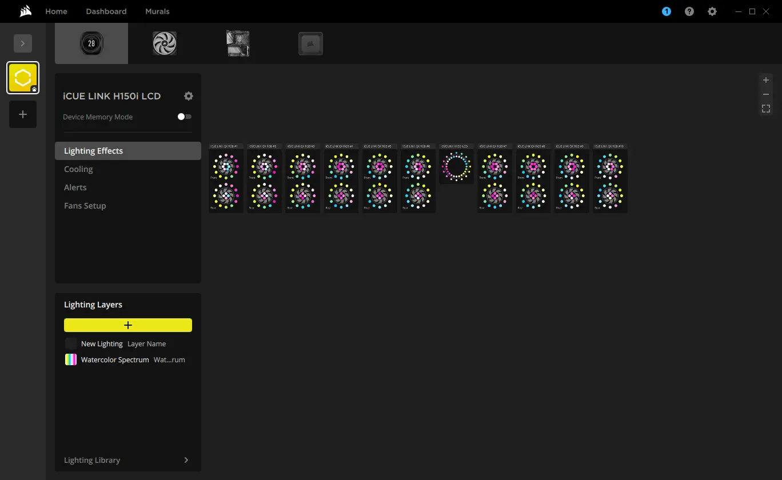Select rear fan of QX RGB #9

tap(572, 196)
